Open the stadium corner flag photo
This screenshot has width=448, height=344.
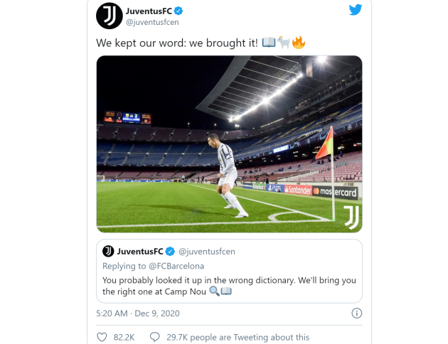229,144
